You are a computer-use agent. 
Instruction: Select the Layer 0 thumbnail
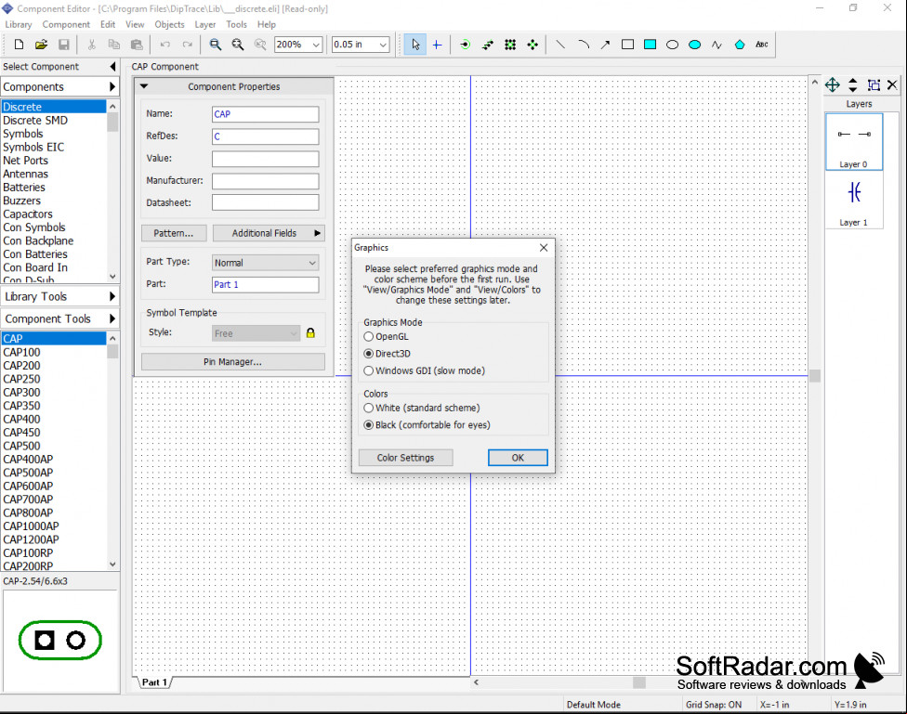pos(854,142)
